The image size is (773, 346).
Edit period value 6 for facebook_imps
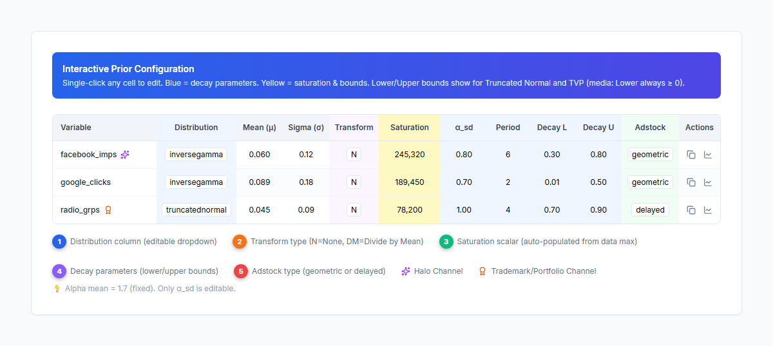pyautogui.click(x=508, y=155)
